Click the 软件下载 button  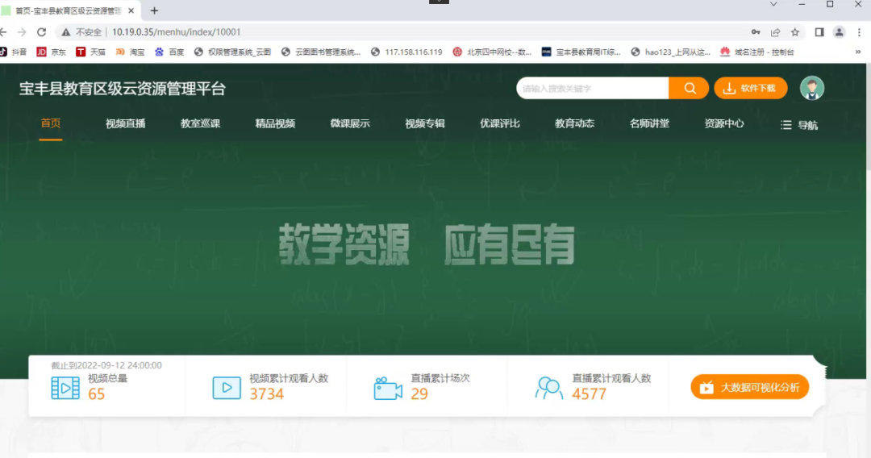[x=750, y=89]
